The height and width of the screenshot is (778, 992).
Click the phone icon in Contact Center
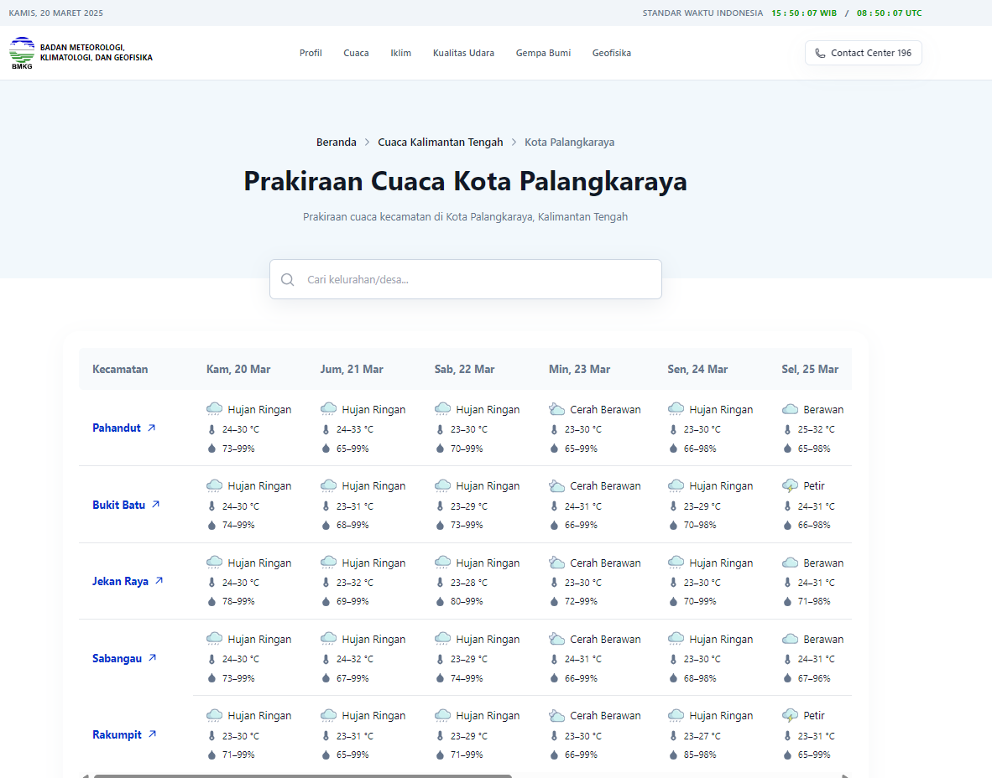pos(820,53)
